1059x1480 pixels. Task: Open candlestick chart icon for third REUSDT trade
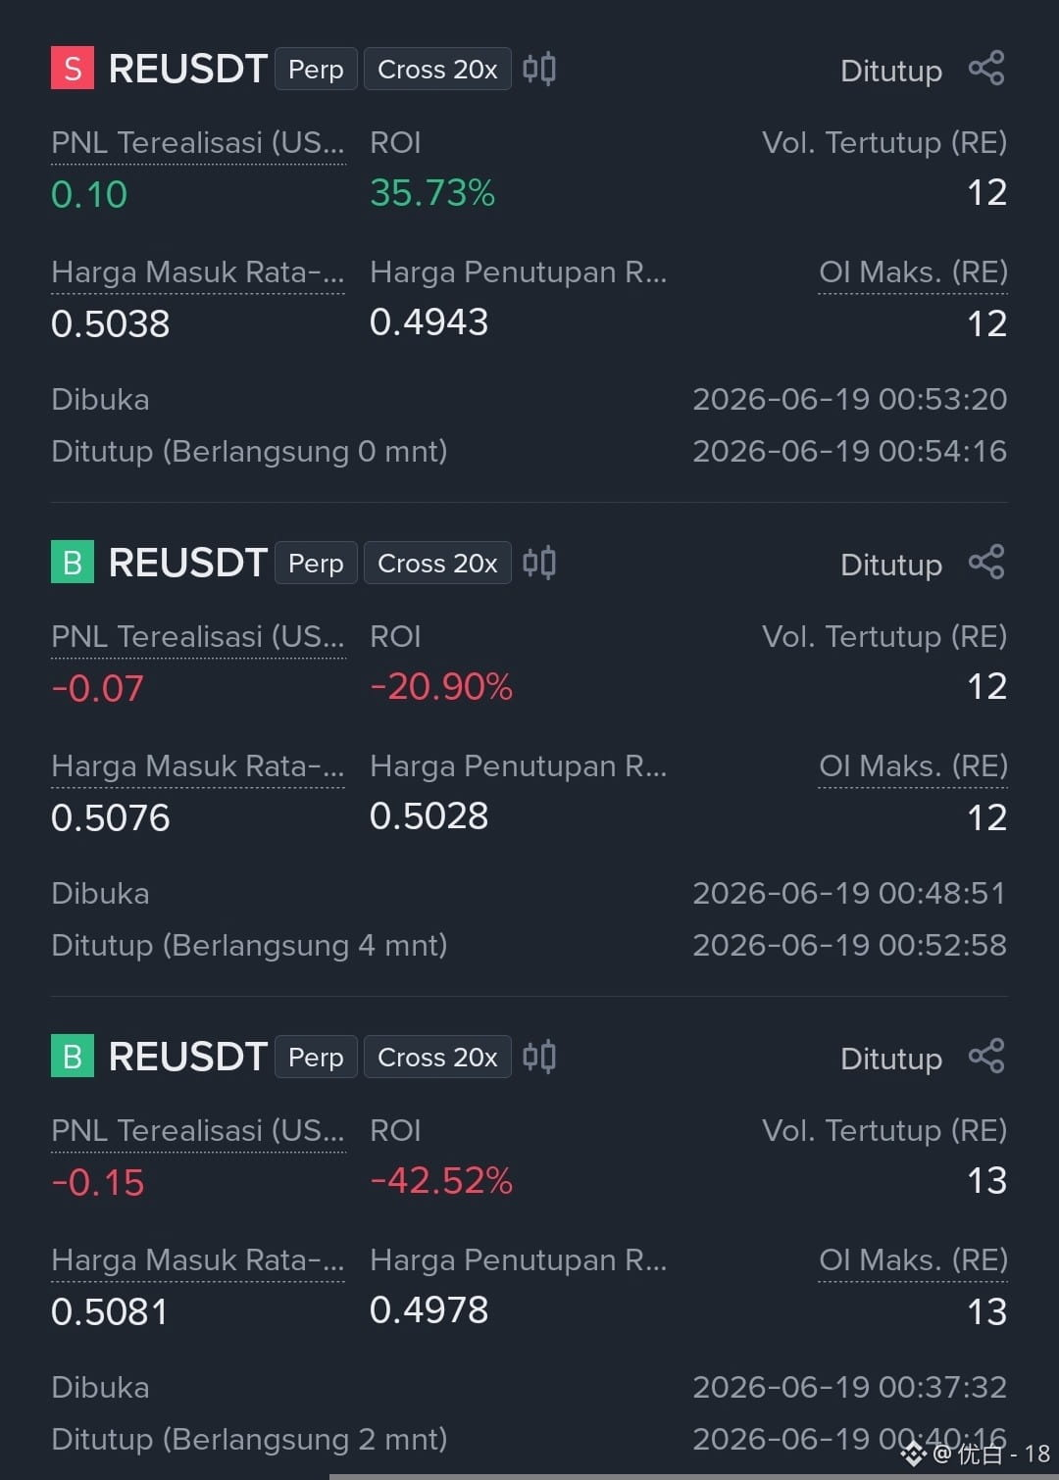pyautogui.click(x=539, y=1057)
